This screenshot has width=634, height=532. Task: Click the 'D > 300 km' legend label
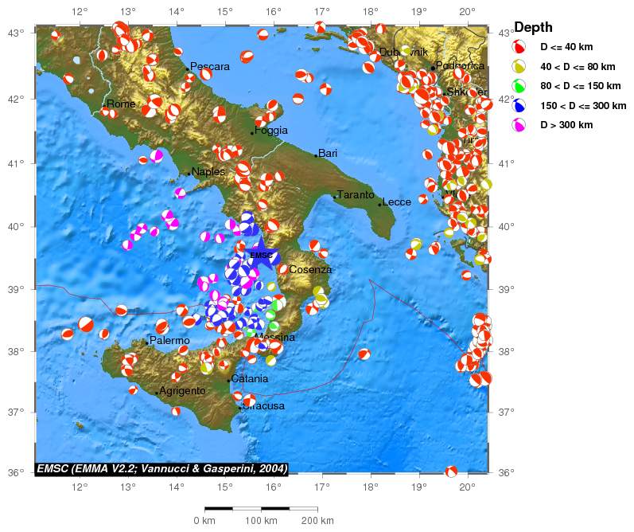pyautogui.click(x=566, y=125)
